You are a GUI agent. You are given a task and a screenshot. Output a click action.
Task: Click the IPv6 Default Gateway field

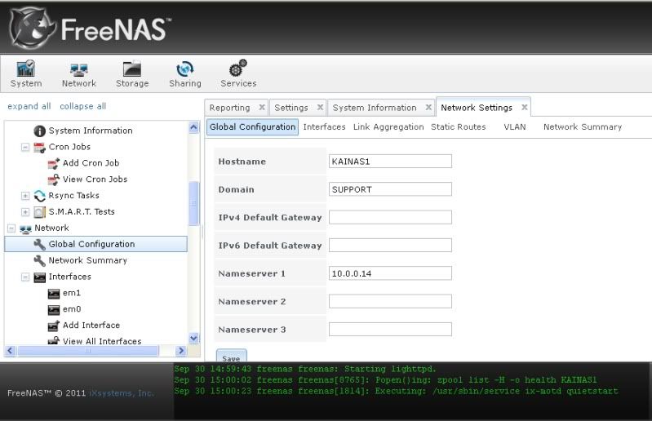point(390,246)
